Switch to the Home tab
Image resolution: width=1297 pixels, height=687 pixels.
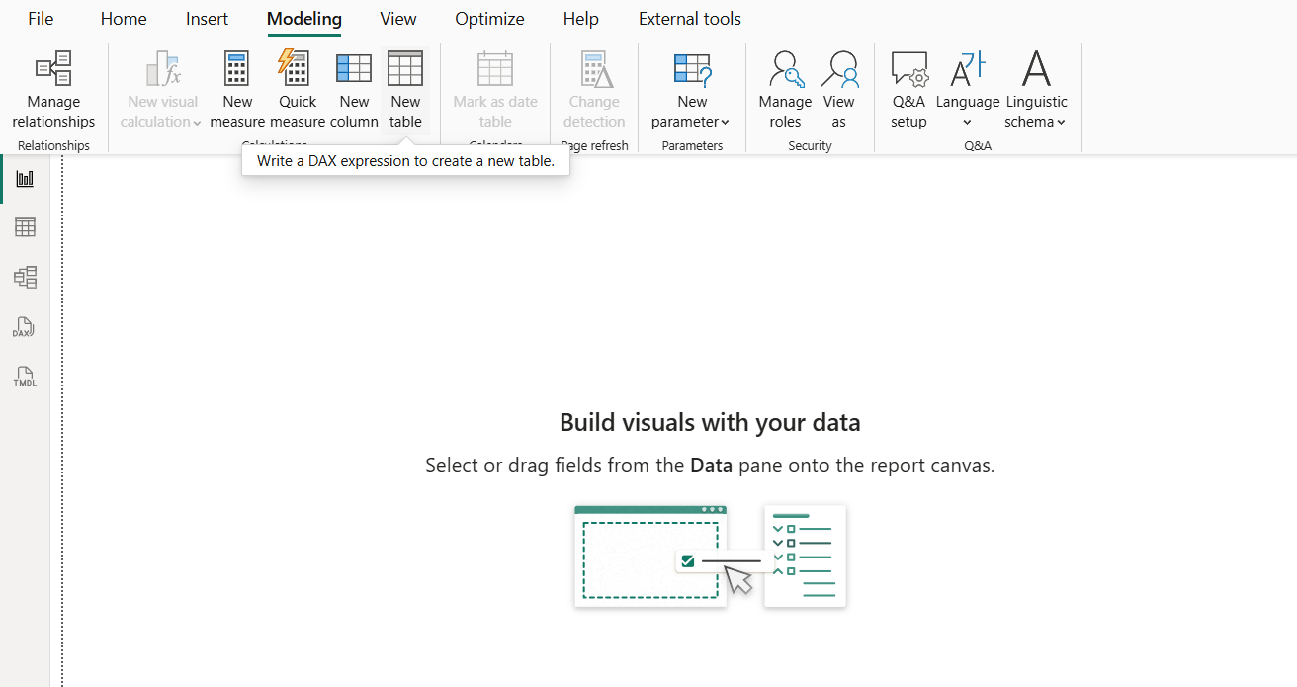point(124,19)
